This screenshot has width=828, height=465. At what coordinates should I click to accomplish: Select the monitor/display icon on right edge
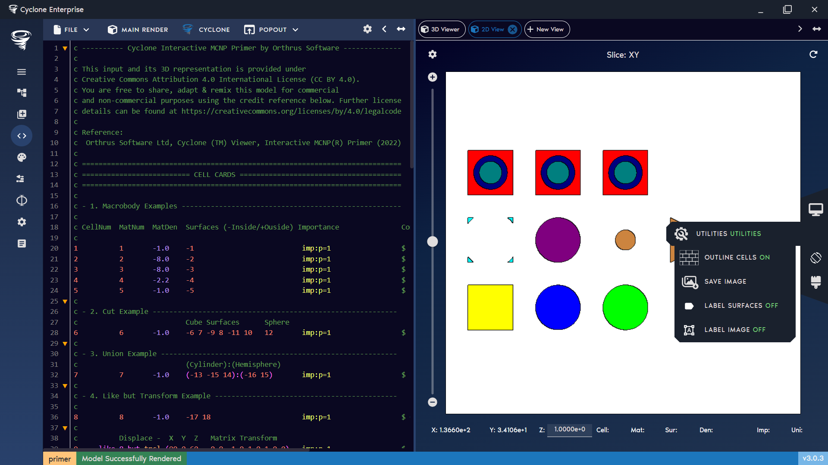click(x=815, y=210)
